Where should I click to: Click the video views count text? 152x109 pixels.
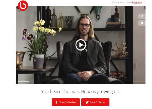point(25,81)
